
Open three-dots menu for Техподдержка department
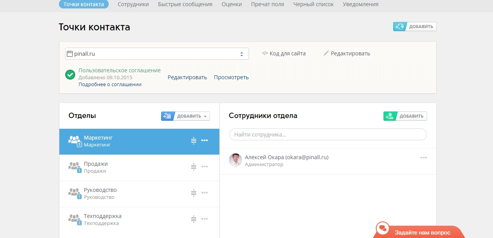205,219
